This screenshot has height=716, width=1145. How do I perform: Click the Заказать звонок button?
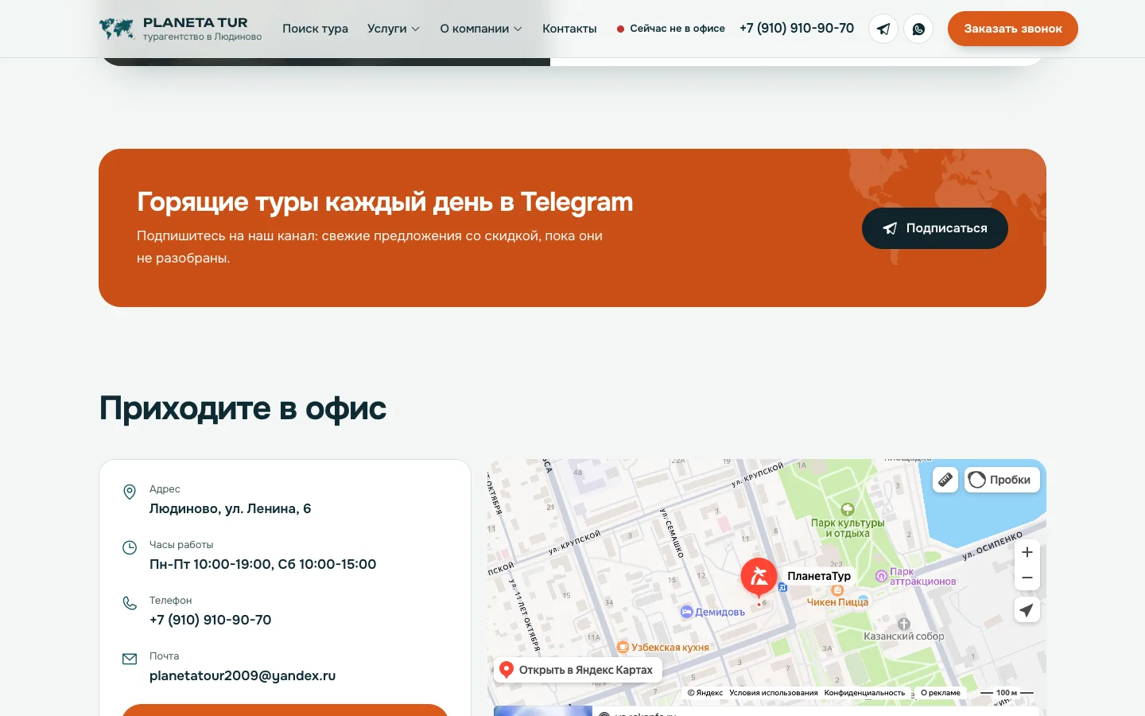(x=1013, y=29)
